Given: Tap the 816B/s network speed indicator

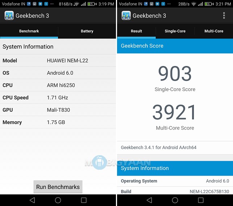Looking at the screenshot, I should [66, 4].
